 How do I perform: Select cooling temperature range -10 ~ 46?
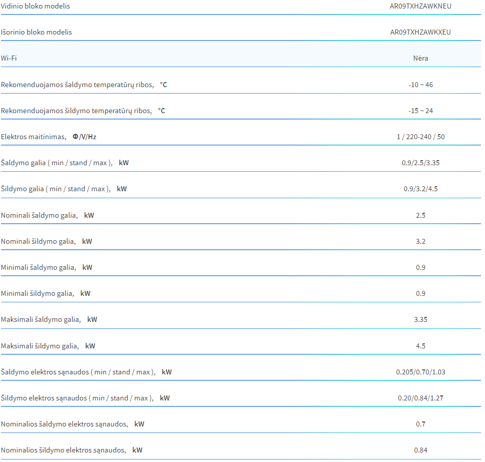click(420, 85)
